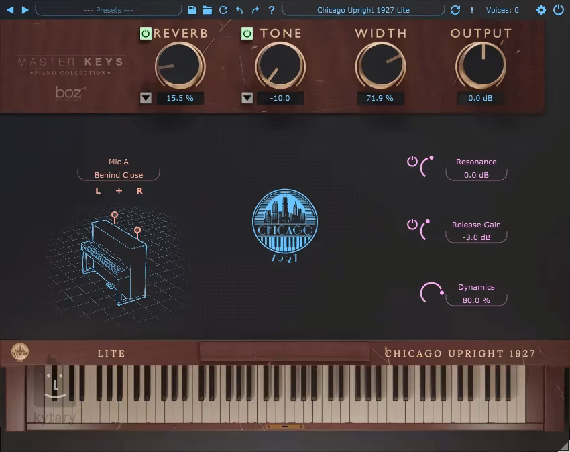This screenshot has height=452, width=570.
Task: Expand the Reverb options dropdown arrow
Action: [x=146, y=98]
